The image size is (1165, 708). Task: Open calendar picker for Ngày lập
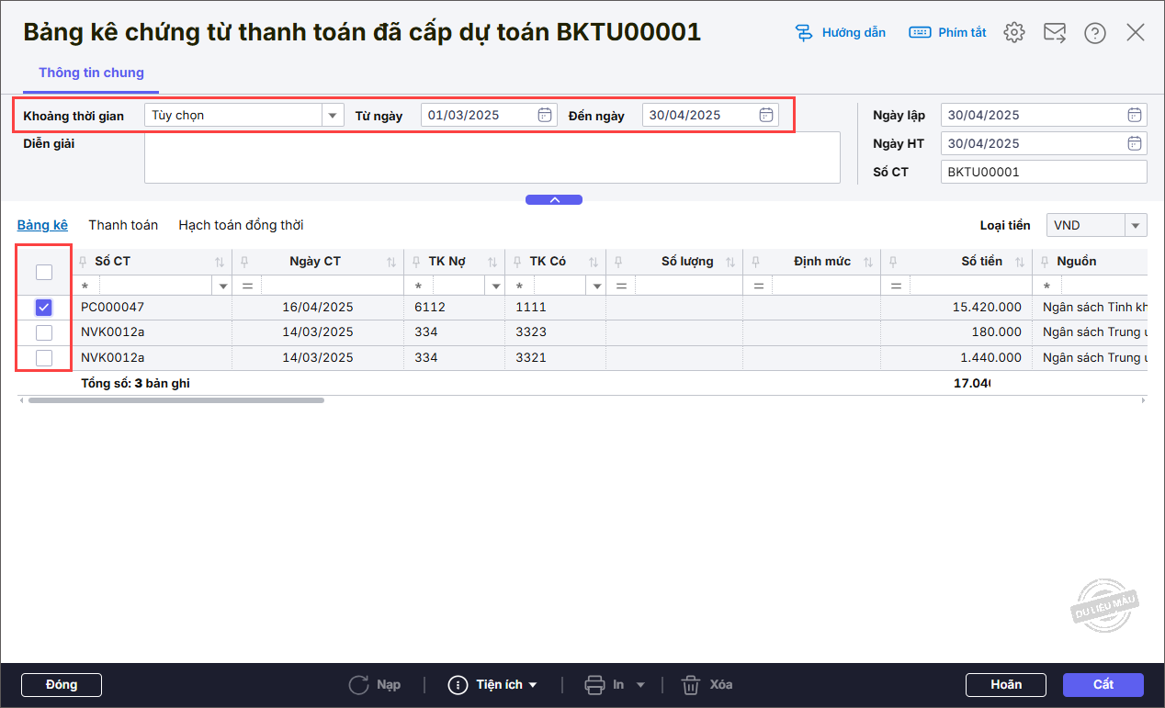coord(1135,115)
